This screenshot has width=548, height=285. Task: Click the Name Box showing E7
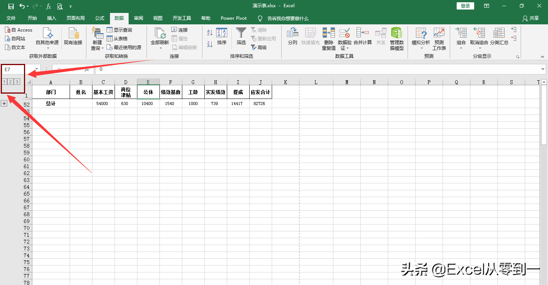(x=18, y=70)
